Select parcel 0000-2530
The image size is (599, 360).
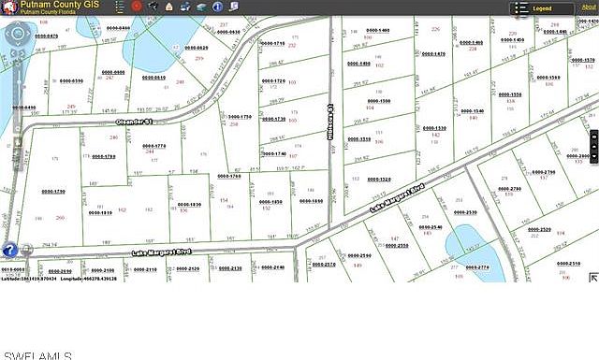click(x=465, y=212)
